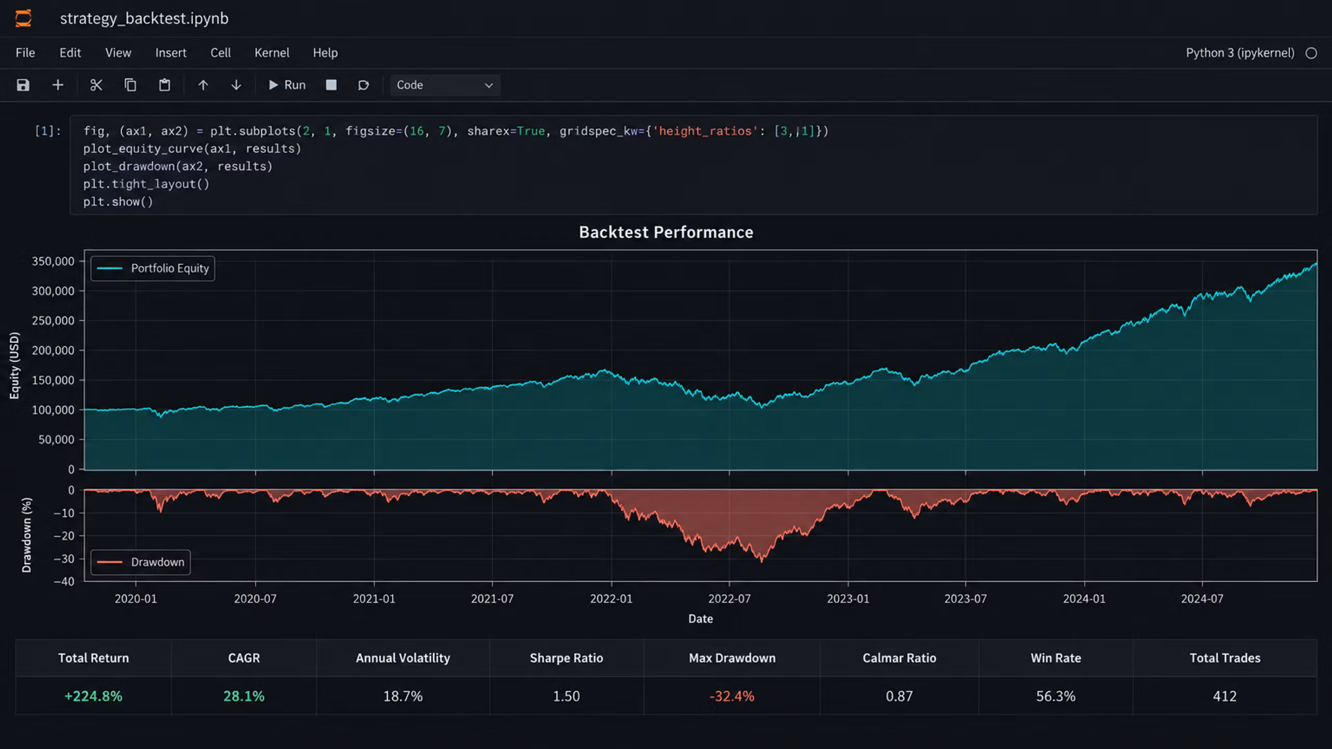Add a new cell with plus icon
This screenshot has height=749, width=1332.
click(58, 85)
